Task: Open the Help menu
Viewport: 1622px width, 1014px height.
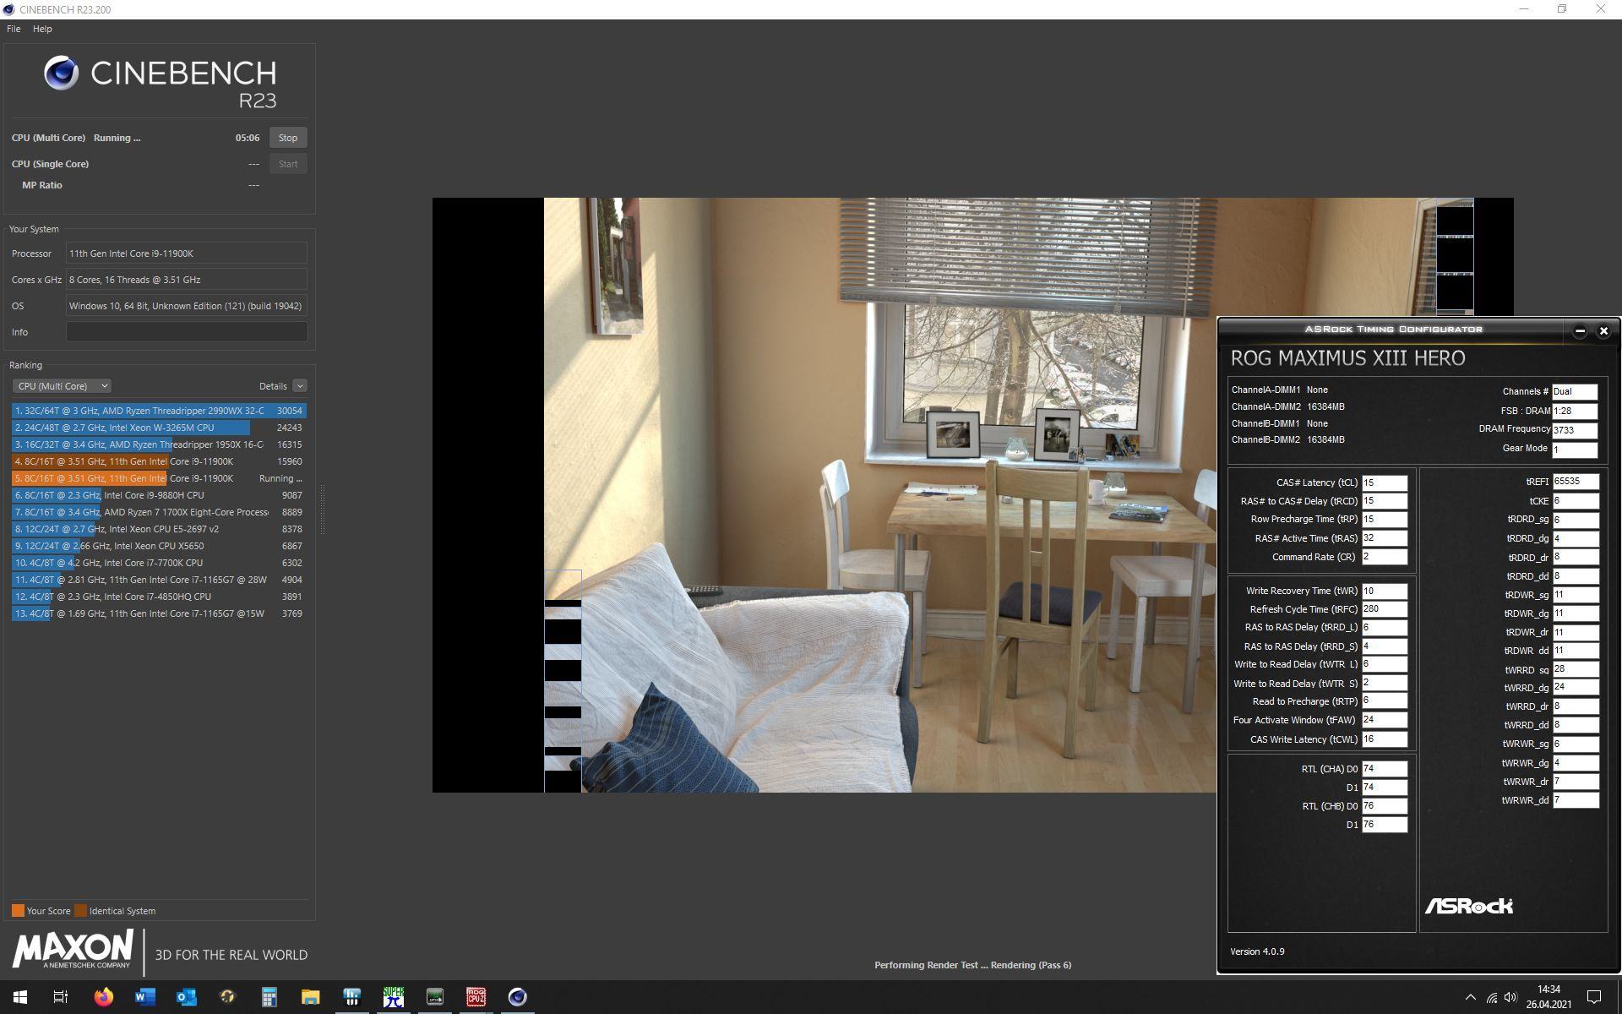Action: click(42, 29)
